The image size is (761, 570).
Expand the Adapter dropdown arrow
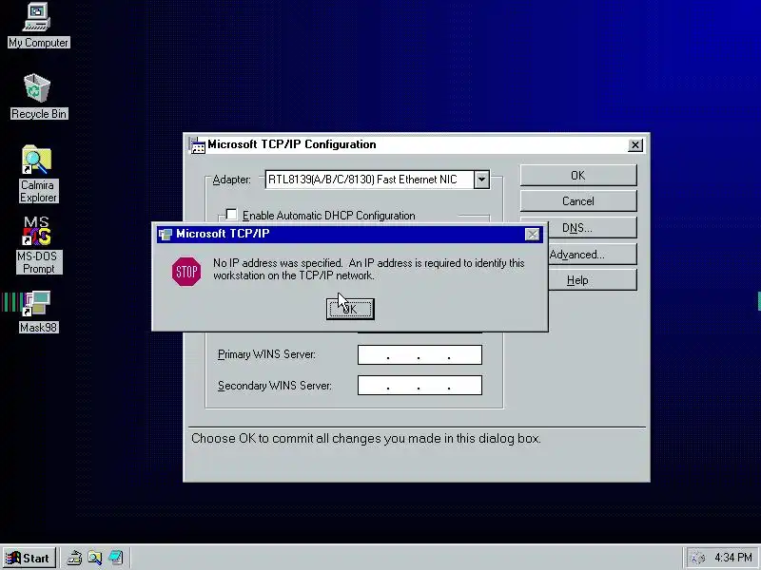click(x=481, y=180)
